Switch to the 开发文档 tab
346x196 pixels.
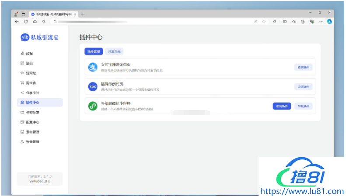(114, 52)
